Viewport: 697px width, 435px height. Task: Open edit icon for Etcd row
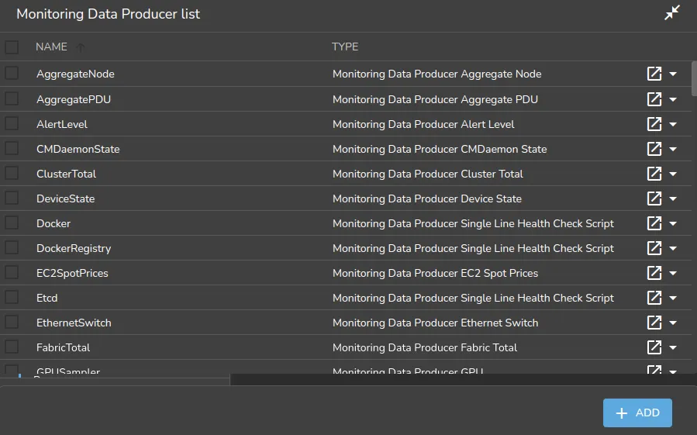coord(654,298)
